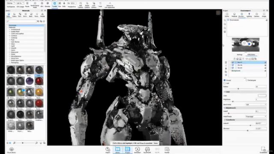Toggle Performance Mode

pyautogui.click(x=35, y=5)
